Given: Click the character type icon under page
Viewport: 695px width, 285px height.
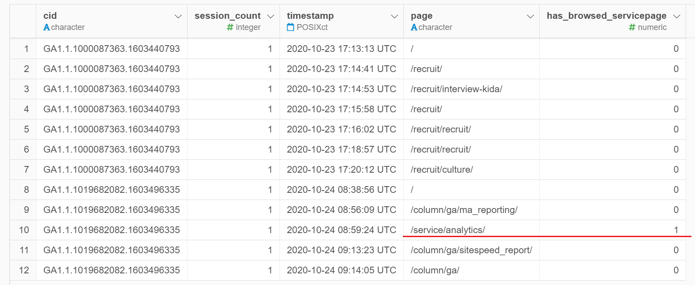Looking at the screenshot, I should click(414, 27).
